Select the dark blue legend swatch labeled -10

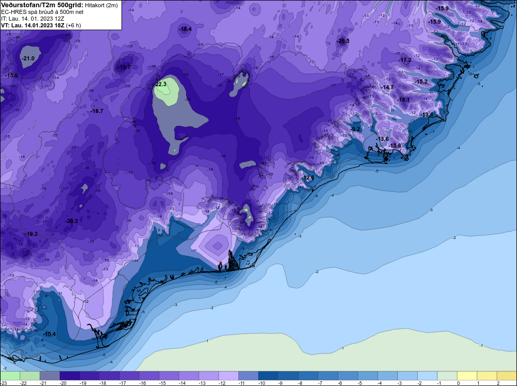268,376
